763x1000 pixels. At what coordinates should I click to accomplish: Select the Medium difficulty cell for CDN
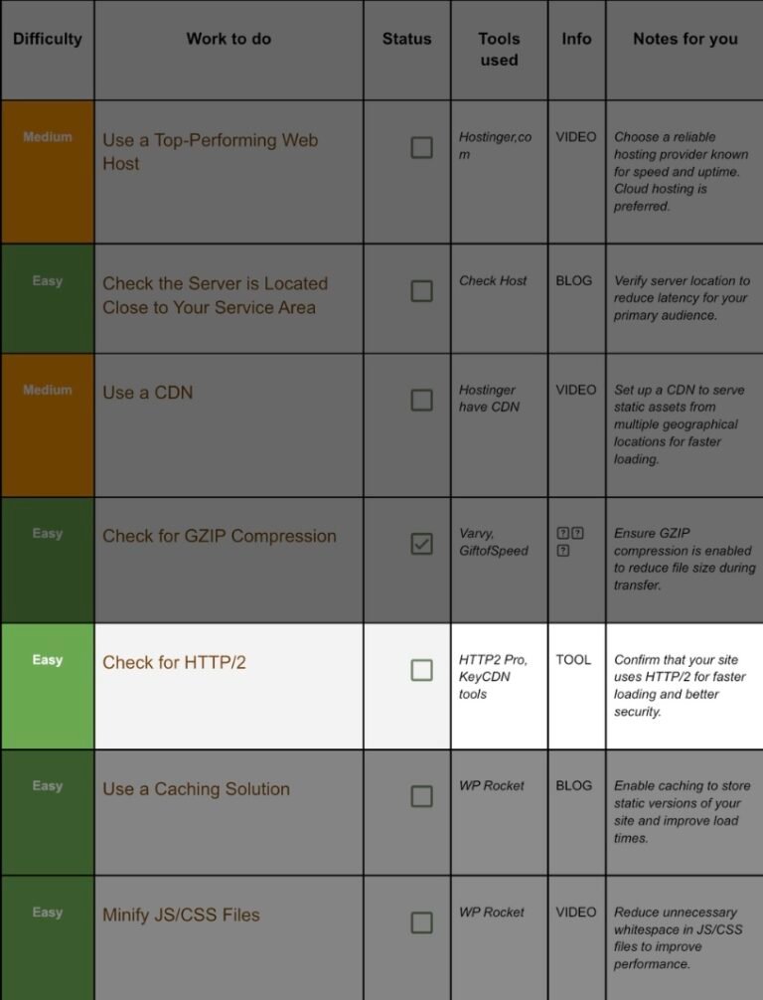48,425
